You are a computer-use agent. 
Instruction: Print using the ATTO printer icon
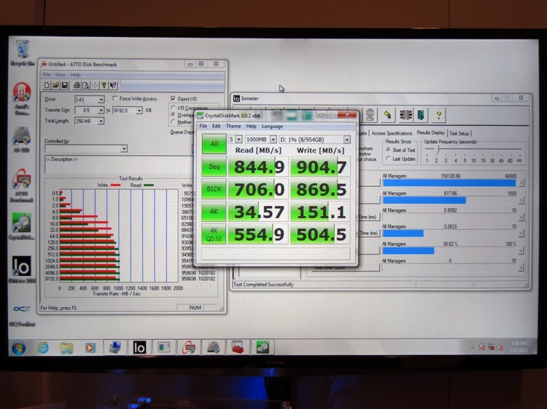tap(77, 85)
